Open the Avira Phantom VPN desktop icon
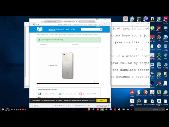 [x=132, y=103]
